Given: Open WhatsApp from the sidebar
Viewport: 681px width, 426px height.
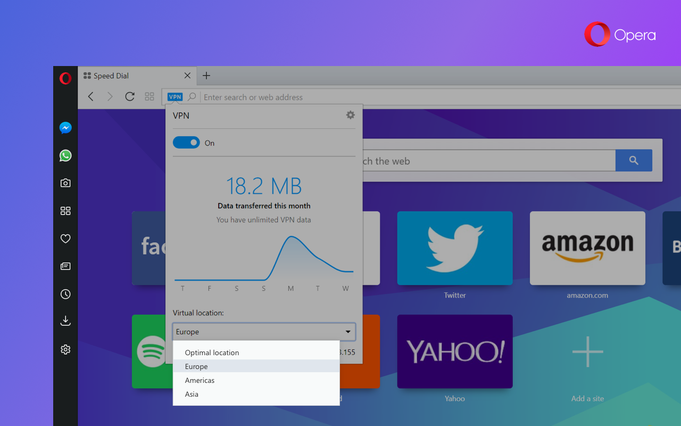Looking at the screenshot, I should pos(65,155).
